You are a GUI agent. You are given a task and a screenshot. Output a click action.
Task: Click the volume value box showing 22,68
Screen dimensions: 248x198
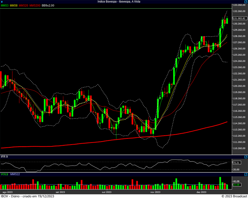pyautogui.click(x=236, y=185)
